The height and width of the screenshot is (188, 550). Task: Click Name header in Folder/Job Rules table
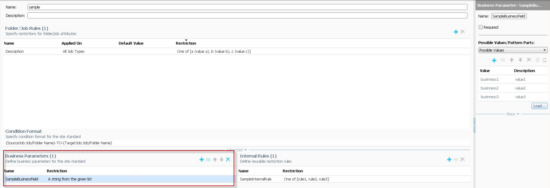[x=9, y=43]
